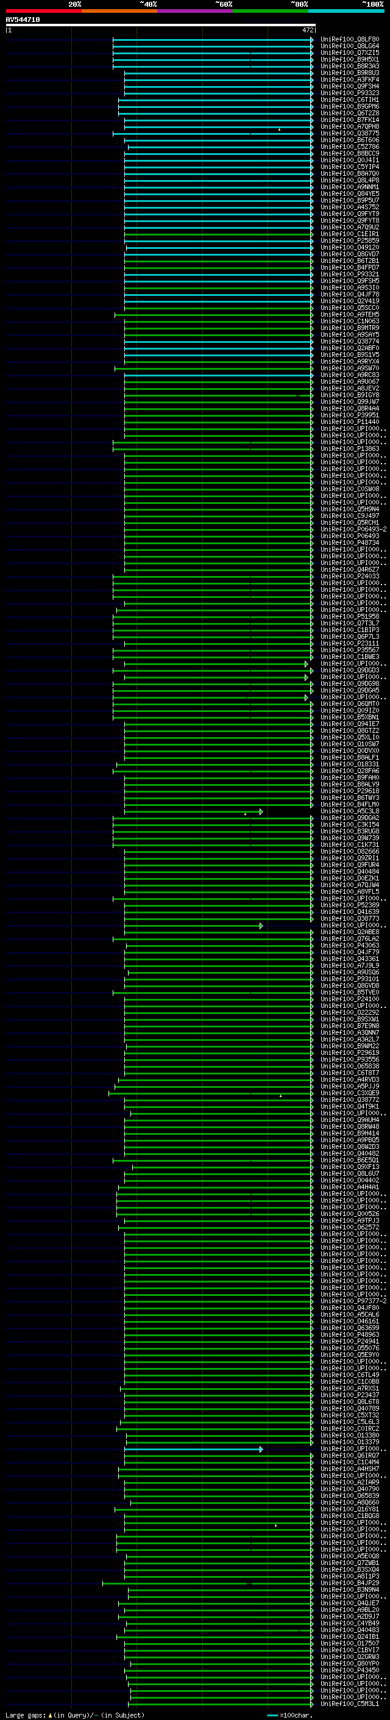Select hit label UniRef100_C6TIH1
390x1720 pixels.
[x=350, y=99]
